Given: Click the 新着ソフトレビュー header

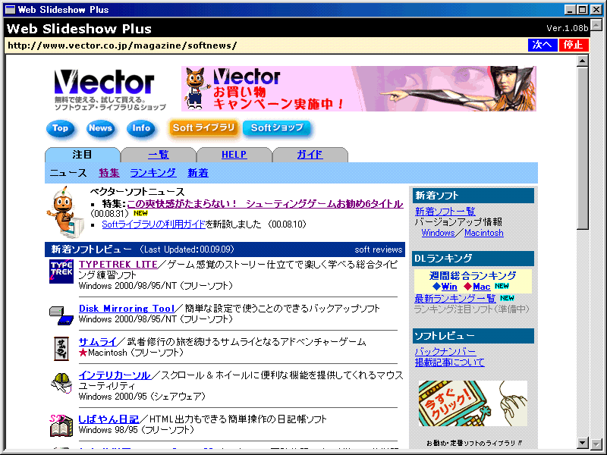Looking at the screenshot, I should coord(91,249).
